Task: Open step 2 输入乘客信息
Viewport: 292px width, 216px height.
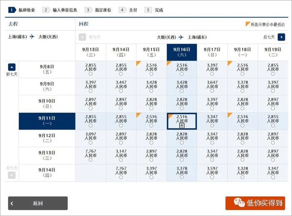Action: click(60, 10)
